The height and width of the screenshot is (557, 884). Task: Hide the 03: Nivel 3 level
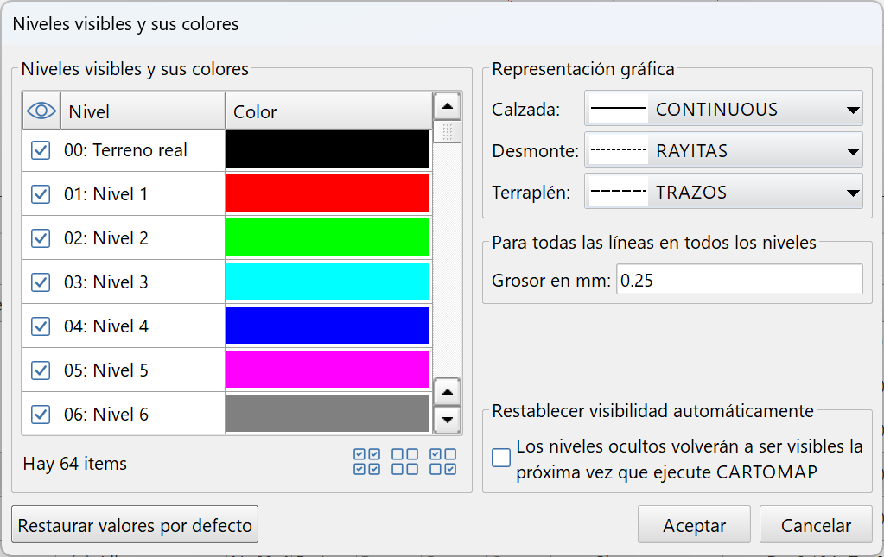(x=40, y=281)
